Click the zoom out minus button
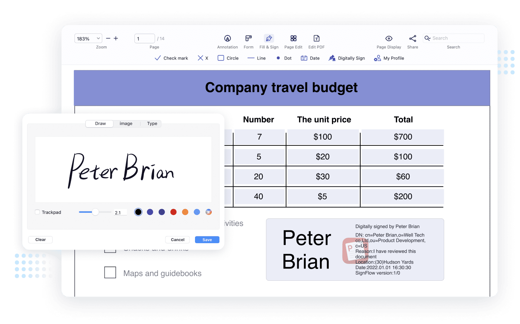 108,39
